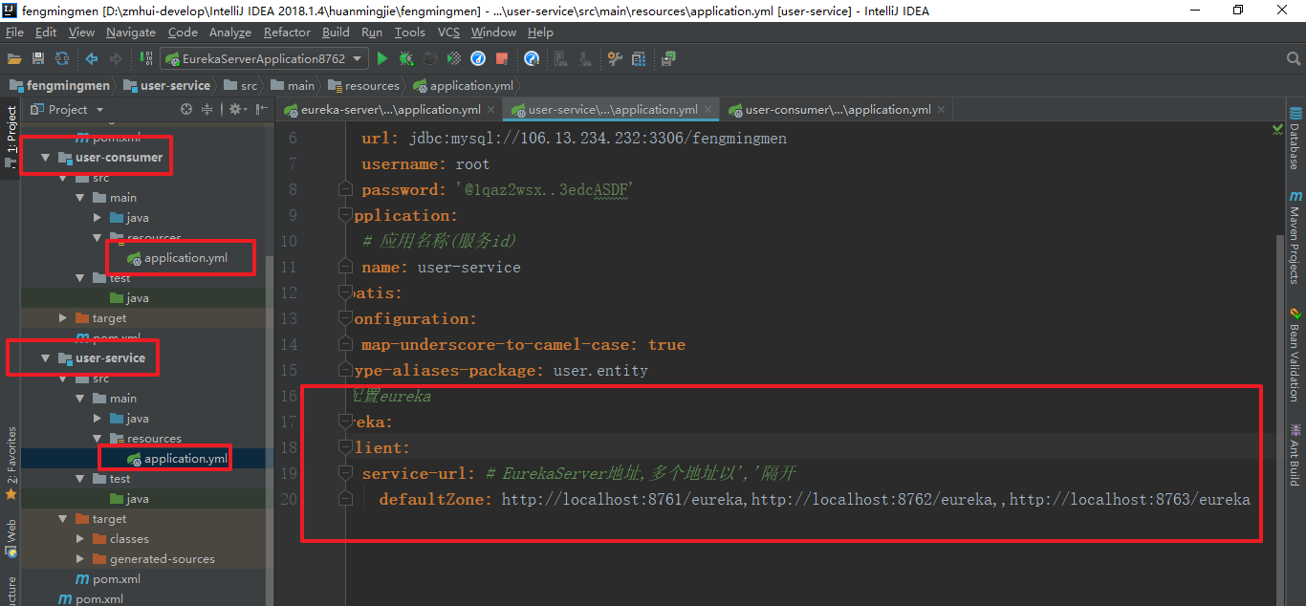
Task: Collapse the user-consumer module node
Action: point(45,158)
